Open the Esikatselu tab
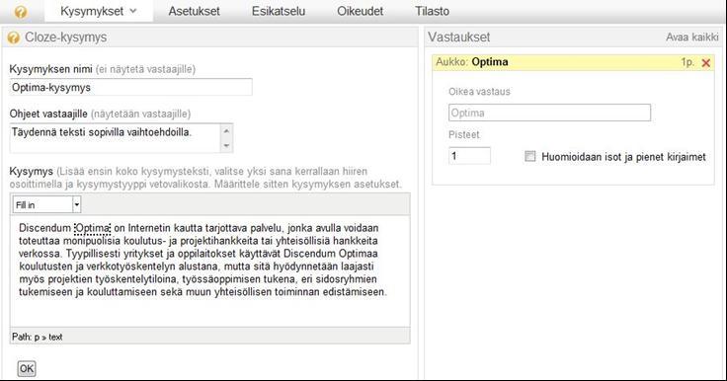This screenshot has height=381, width=727. click(279, 11)
